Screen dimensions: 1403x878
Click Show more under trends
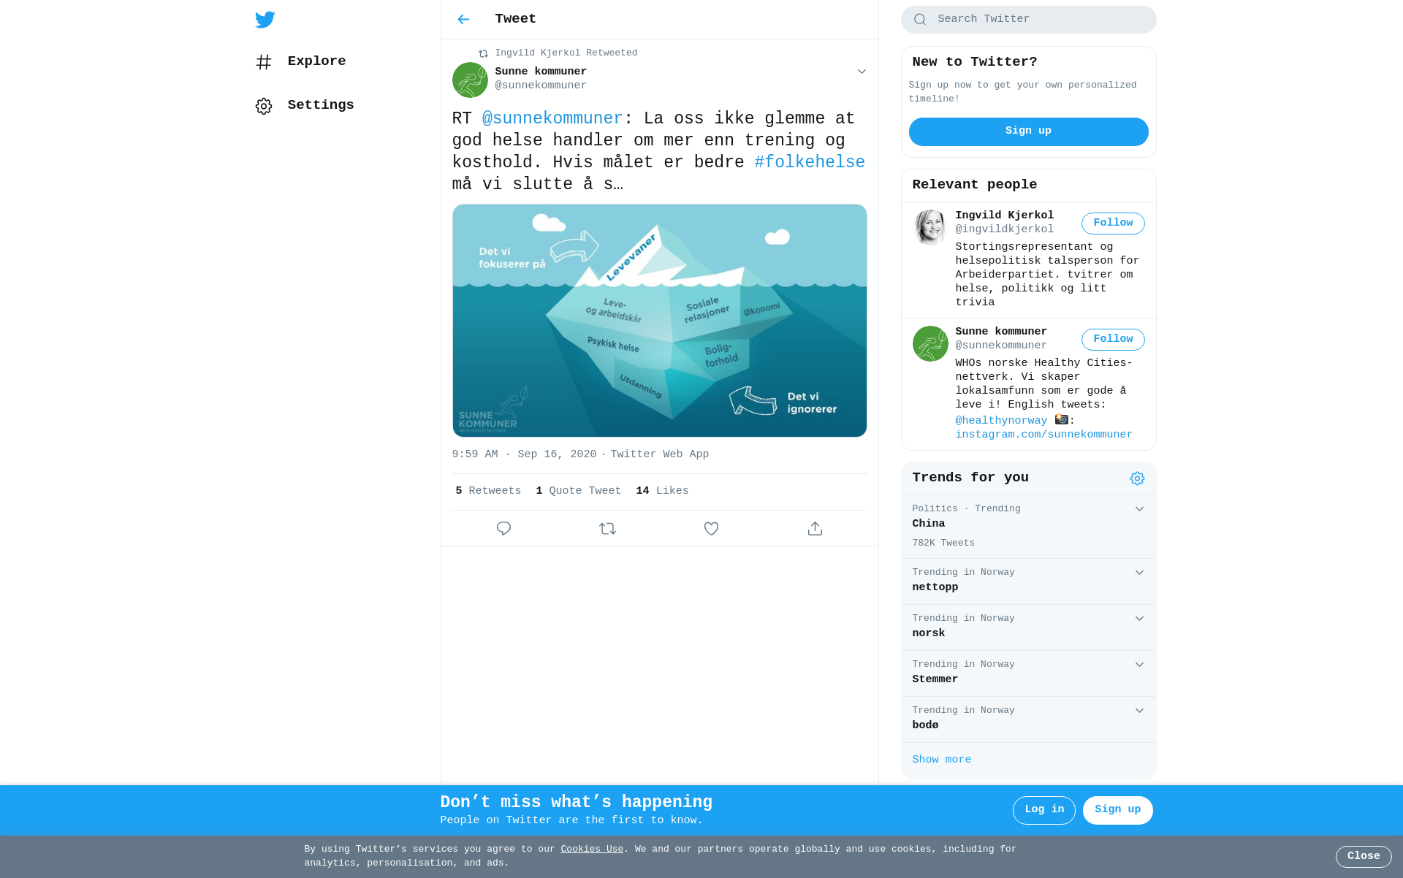point(941,760)
